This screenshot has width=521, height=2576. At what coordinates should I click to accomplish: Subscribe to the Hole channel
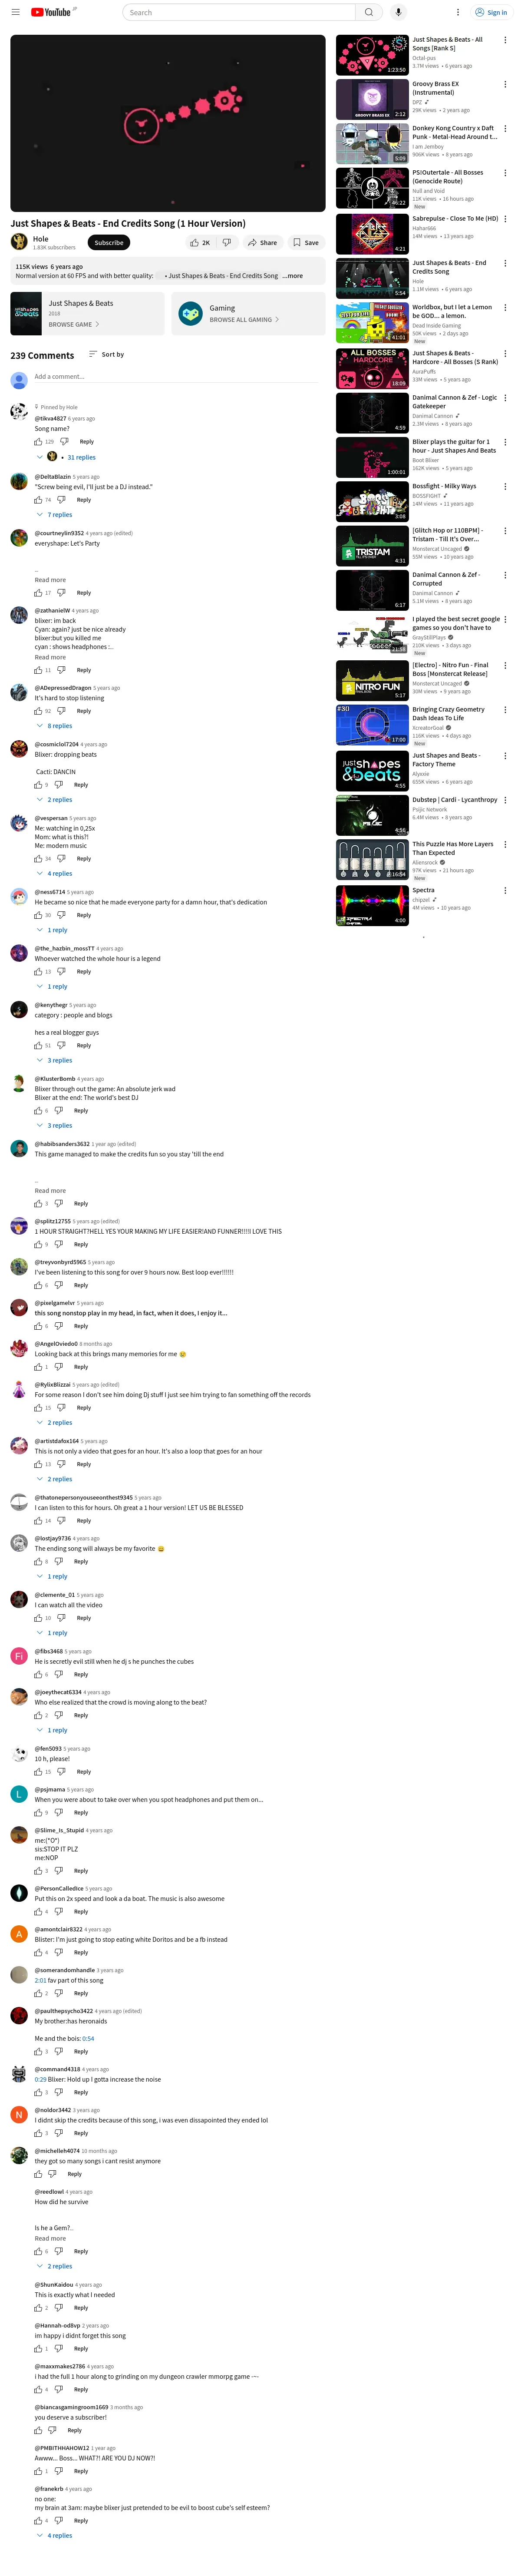pos(109,242)
